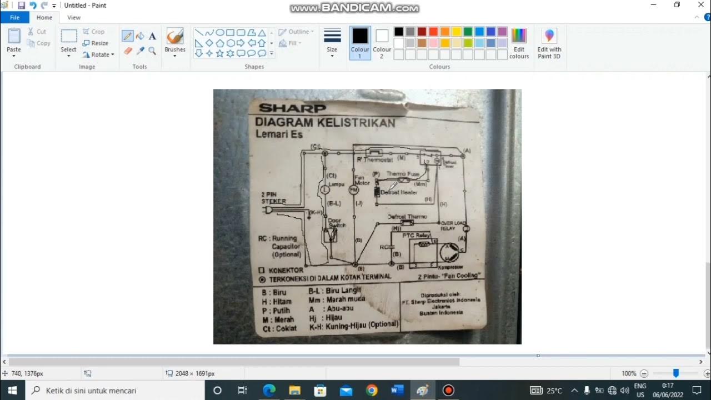
Task: Pick the yellow colour swatch
Action: click(x=456, y=32)
